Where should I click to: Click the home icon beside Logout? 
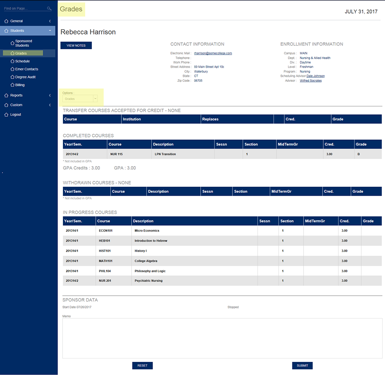[6, 115]
